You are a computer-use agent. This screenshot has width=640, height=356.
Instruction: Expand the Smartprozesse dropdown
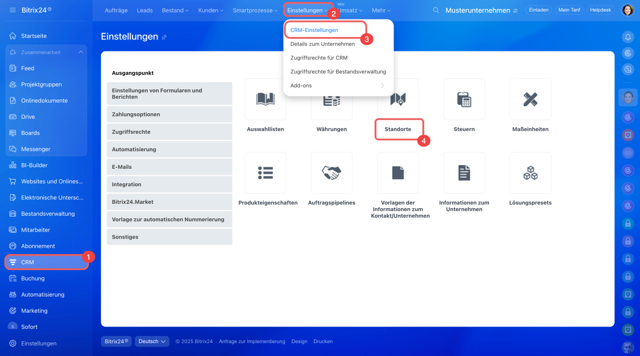[255, 10]
